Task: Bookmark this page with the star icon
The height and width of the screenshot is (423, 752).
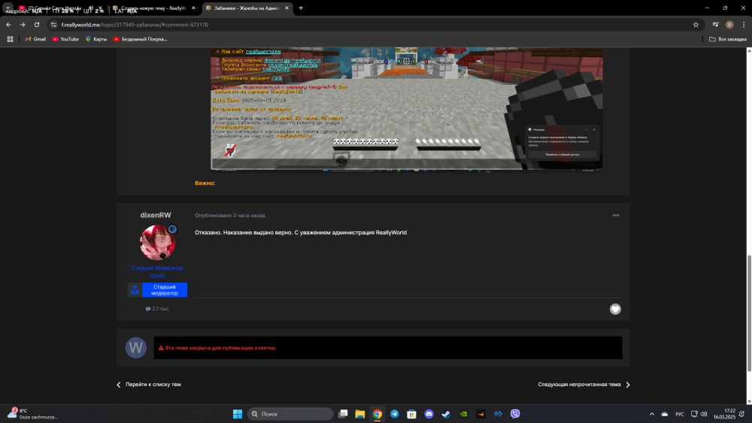Action: (696, 25)
